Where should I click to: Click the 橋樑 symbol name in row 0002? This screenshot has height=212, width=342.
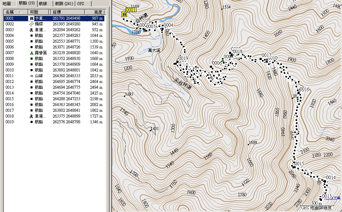point(39,24)
